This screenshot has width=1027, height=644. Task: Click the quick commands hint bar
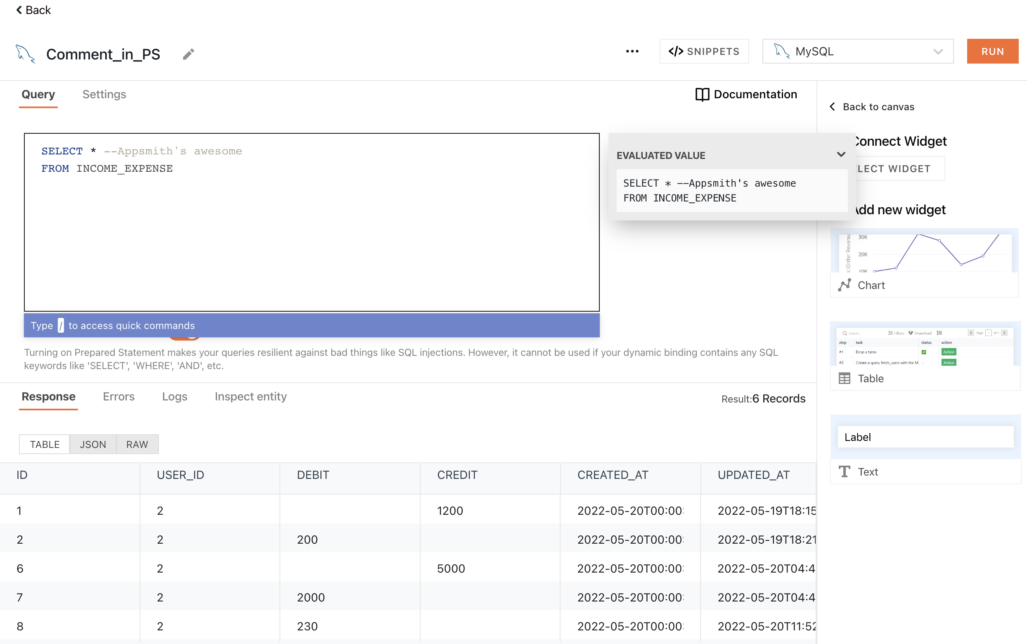click(312, 325)
